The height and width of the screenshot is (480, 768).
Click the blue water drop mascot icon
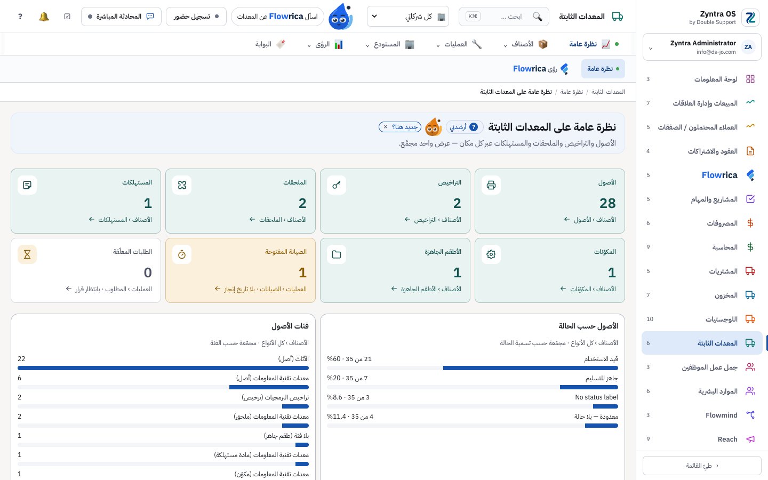tap(340, 17)
